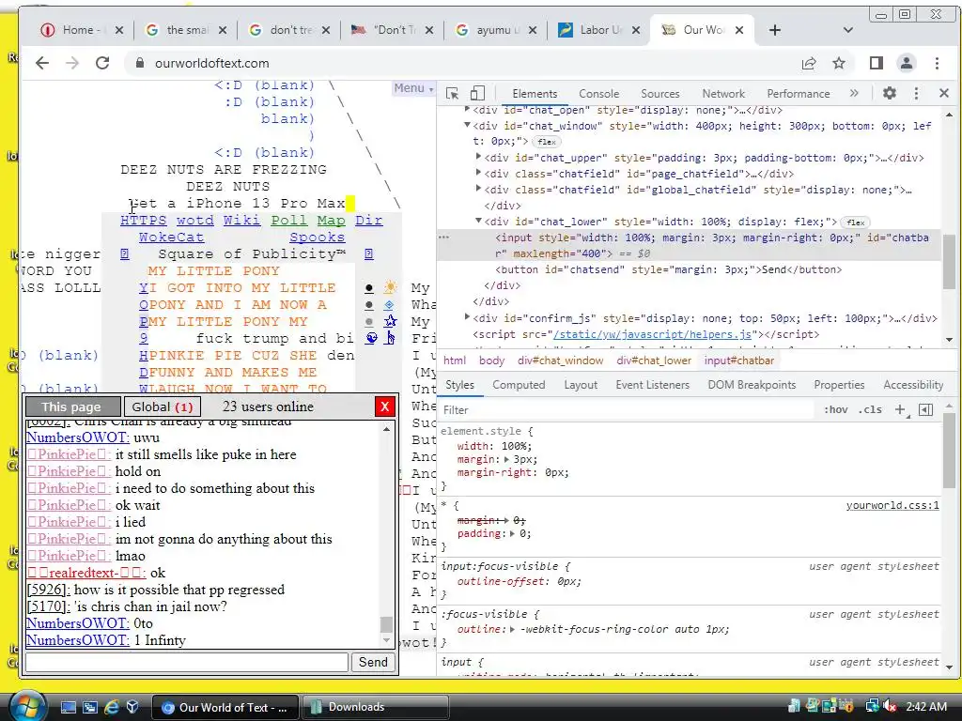Select the Computed styles tab
Image resolution: width=962 pixels, height=721 pixels.
(x=519, y=385)
